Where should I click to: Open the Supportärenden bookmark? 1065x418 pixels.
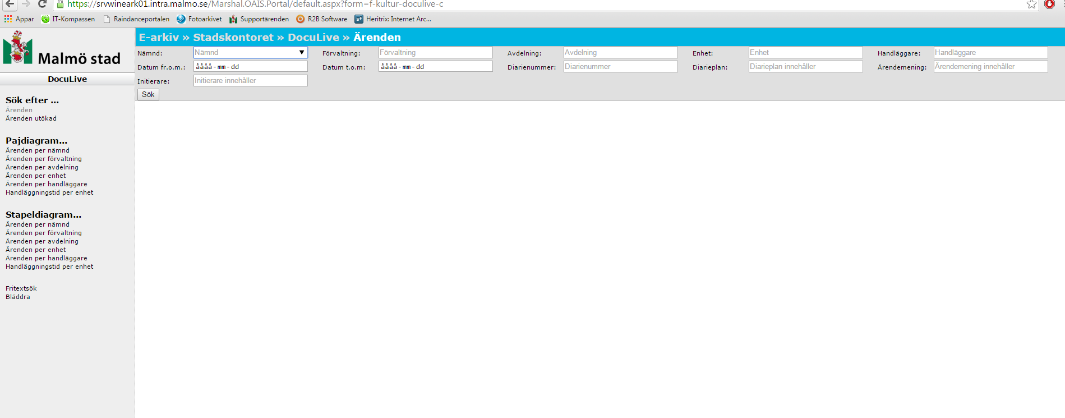click(x=259, y=19)
